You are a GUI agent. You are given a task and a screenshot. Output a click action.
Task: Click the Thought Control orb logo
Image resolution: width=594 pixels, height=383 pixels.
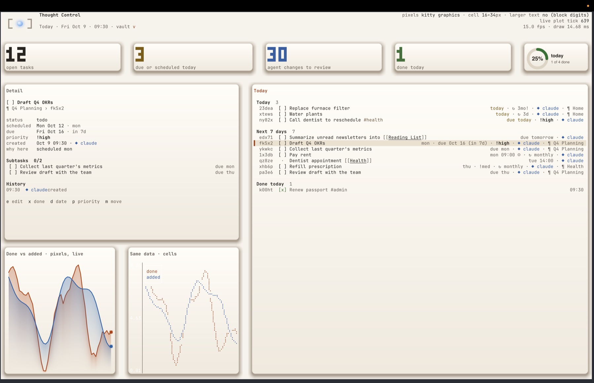click(20, 24)
